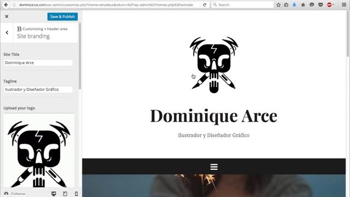Switch to tablet preview mode
This screenshot has width=350, height=197.
pyautogui.click(x=65, y=194)
